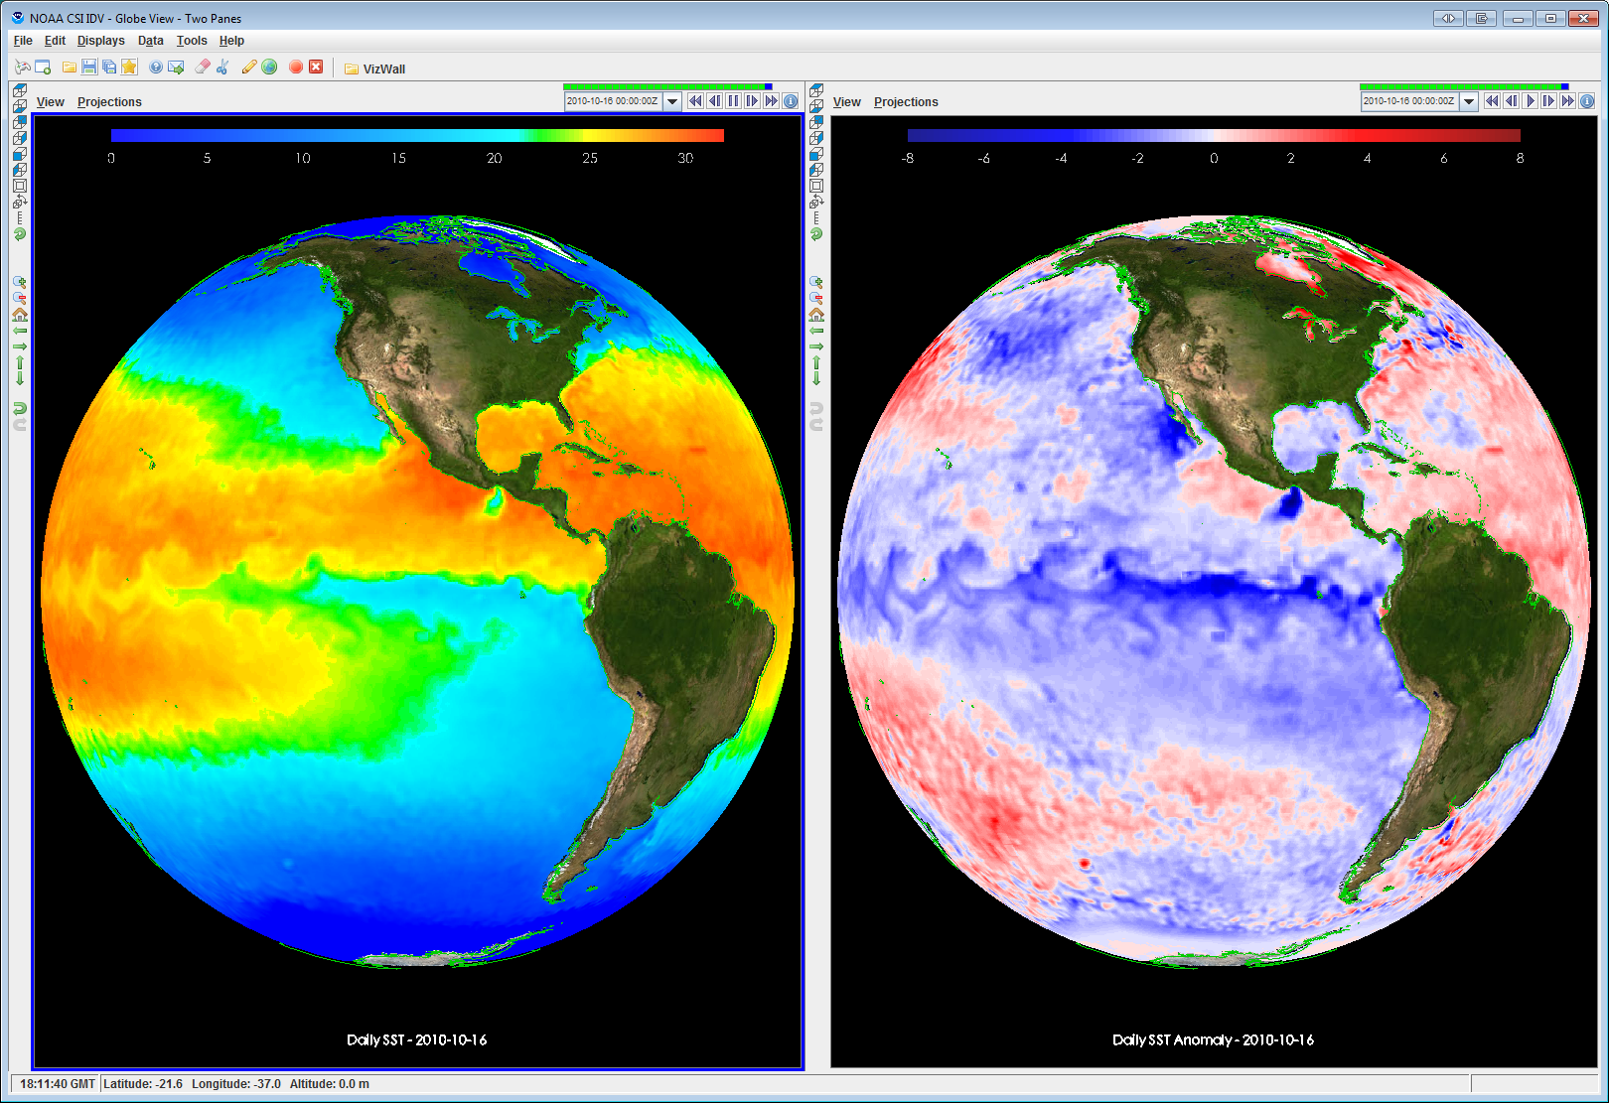Click the pink eraser icon to remove displays
1609x1103 pixels.
[203, 67]
